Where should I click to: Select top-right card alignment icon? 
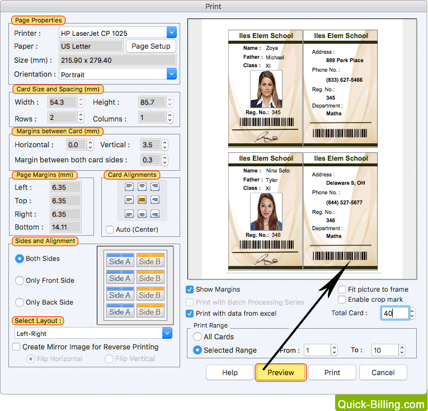pos(155,186)
